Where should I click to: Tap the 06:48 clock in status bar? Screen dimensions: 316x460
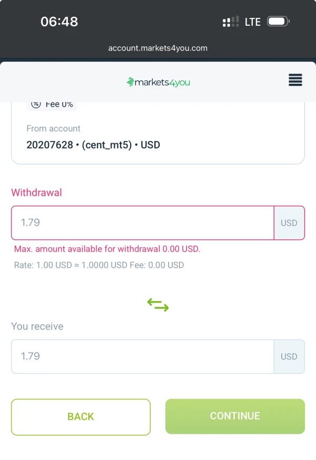point(59,22)
